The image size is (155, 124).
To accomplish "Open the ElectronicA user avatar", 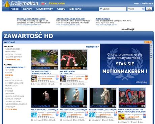I will (34, 78).
